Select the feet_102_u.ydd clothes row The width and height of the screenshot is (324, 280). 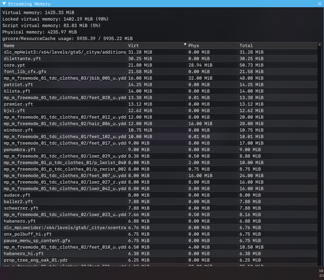coord(160,137)
